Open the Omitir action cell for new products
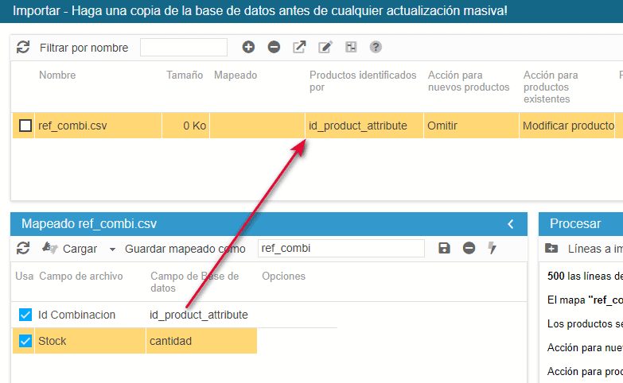Screen dimensions: 623x383 tap(469, 126)
